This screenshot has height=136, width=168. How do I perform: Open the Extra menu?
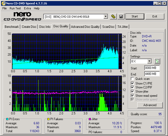[x=27, y=8]
